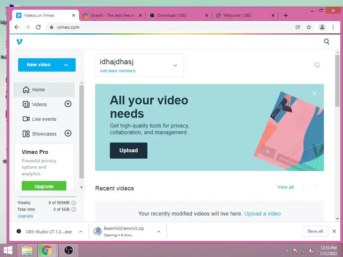This screenshot has width=343, height=257.
Task: Click Add team members link
Action: [x=118, y=71]
